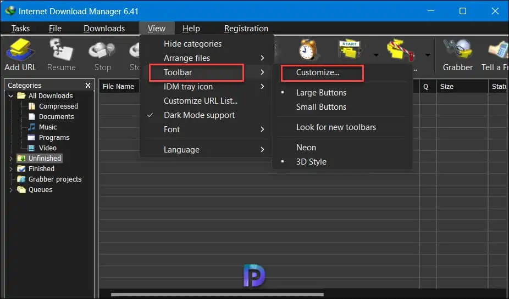Select the Music category
The width and height of the screenshot is (509, 299).
pyautogui.click(x=48, y=127)
